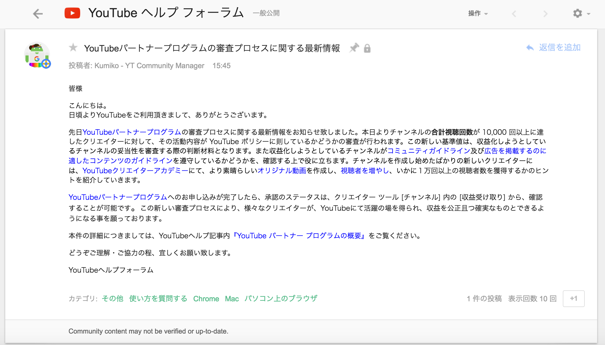Click the back arrow icon
This screenshot has height=345, width=605.
[x=38, y=14]
